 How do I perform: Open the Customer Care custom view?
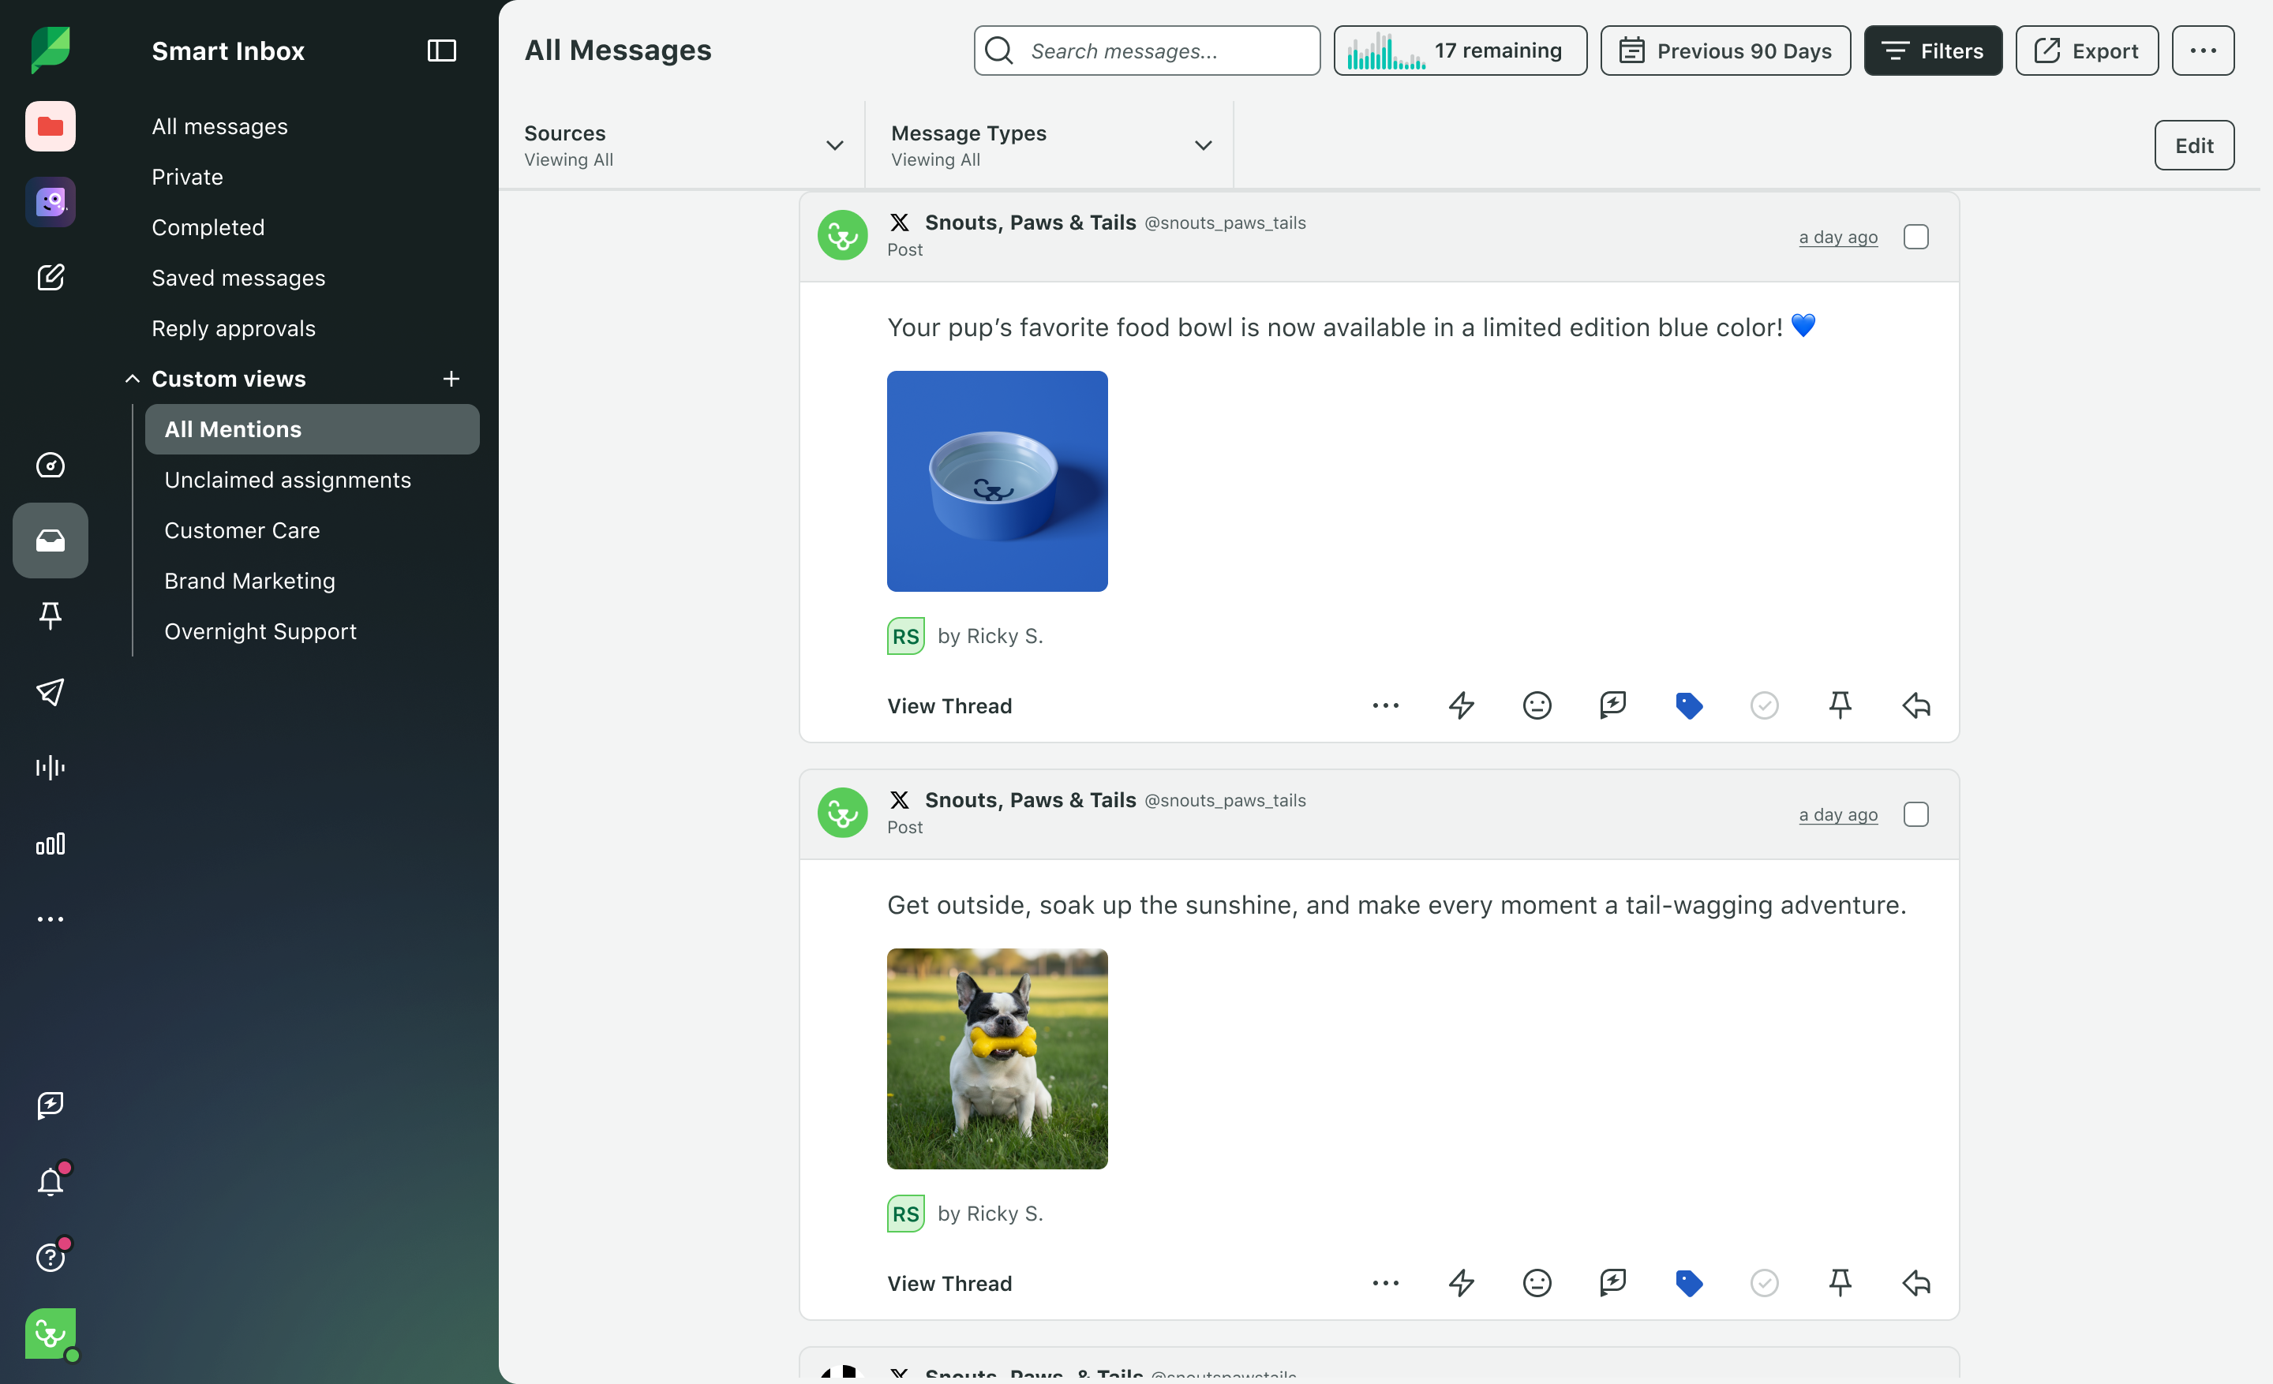[x=242, y=530]
